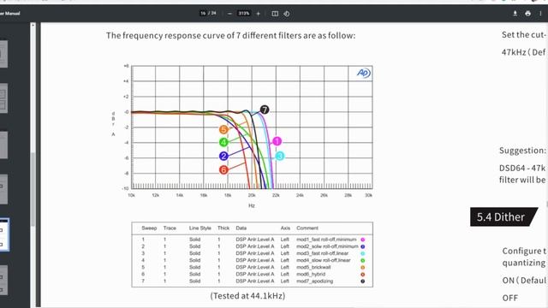Click the Hz axis label under graph

252,205
